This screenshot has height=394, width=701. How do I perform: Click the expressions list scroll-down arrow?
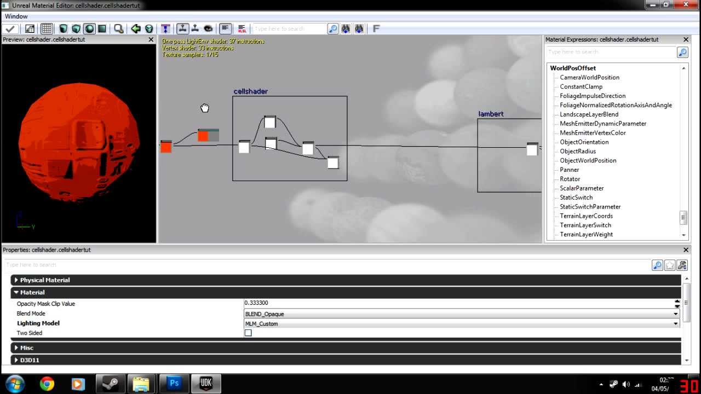pos(683,235)
